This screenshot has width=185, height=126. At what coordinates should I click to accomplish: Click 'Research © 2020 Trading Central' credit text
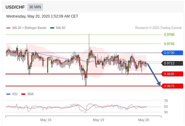[158, 28]
